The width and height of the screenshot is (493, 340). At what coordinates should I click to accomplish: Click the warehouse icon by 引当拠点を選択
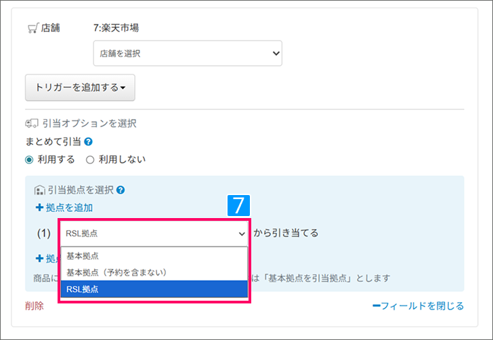(39, 190)
